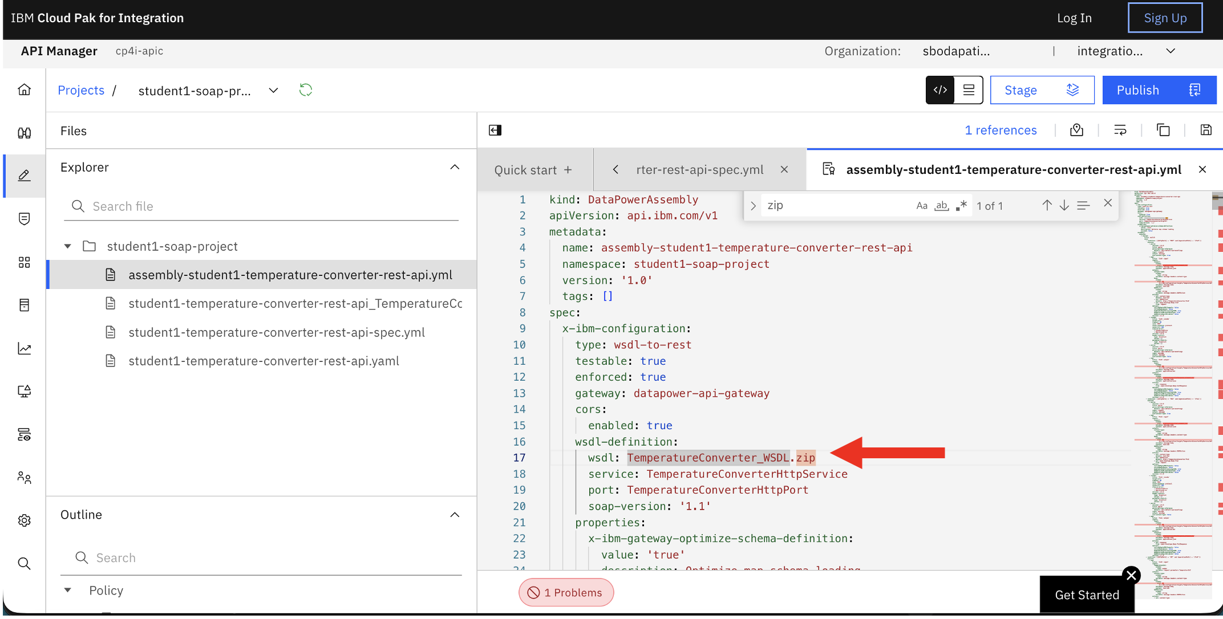This screenshot has width=1223, height=619.
Task: Open the 1 references link
Action: (1001, 131)
